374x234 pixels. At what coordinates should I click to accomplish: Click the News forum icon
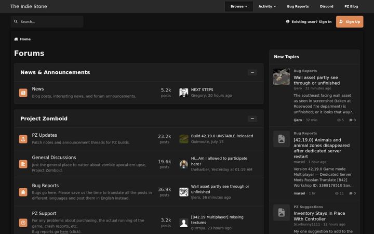[x=23, y=93]
